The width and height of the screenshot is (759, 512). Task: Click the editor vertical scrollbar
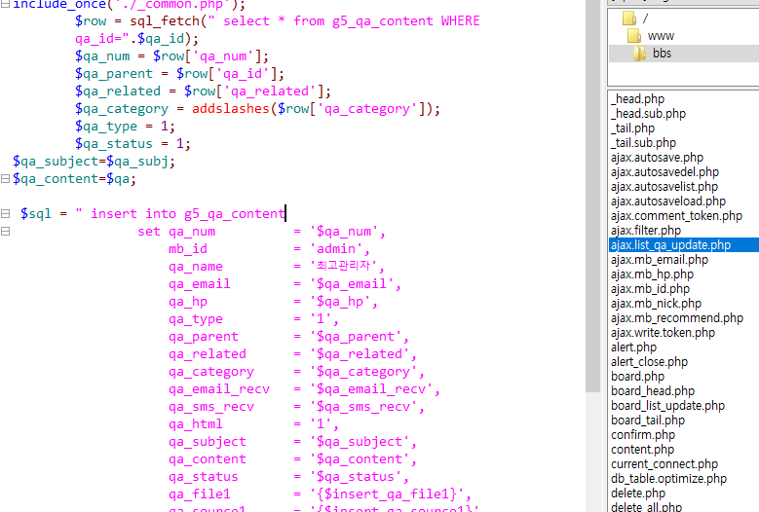tap(593, 195)
